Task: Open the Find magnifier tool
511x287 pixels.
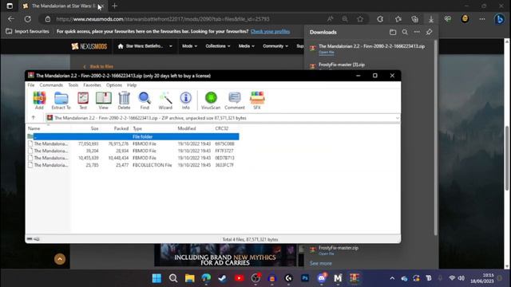Action: point(145,100)
